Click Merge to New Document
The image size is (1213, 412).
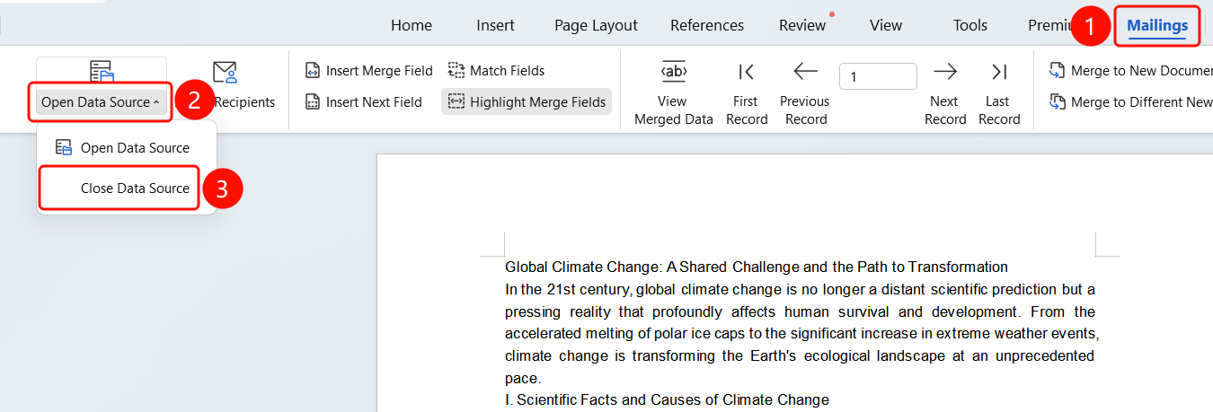1130,71
